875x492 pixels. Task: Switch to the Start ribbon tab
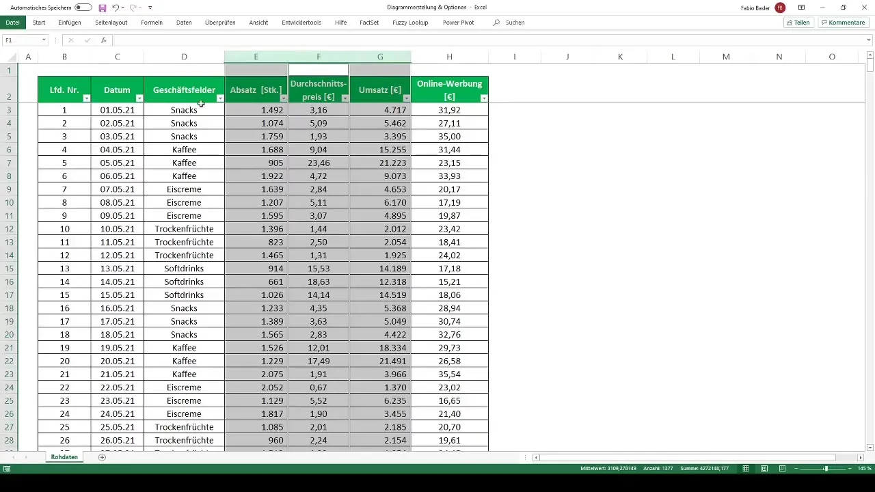click(39, 23)
